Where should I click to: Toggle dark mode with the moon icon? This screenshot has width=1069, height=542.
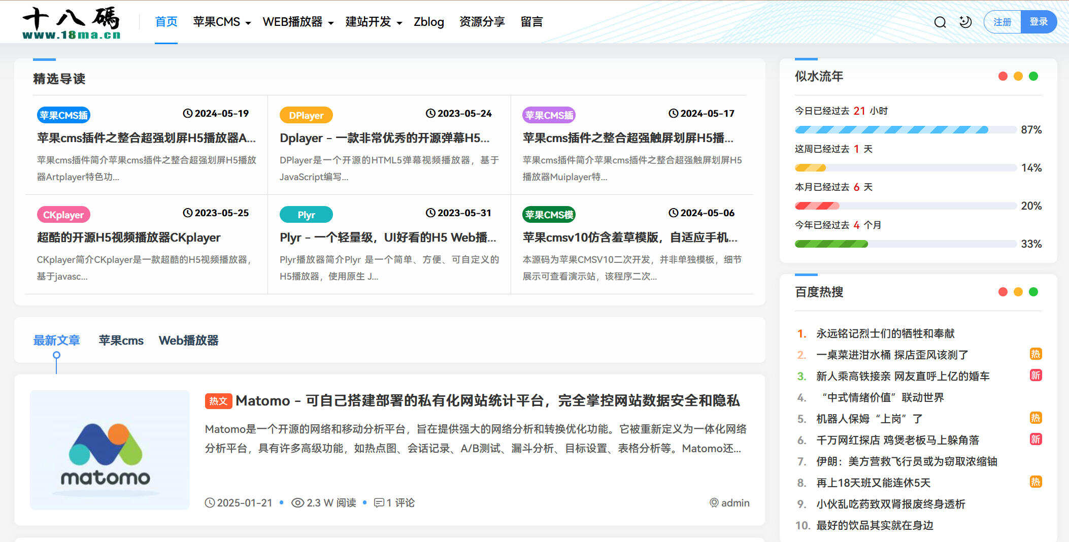tap(965, 22)
